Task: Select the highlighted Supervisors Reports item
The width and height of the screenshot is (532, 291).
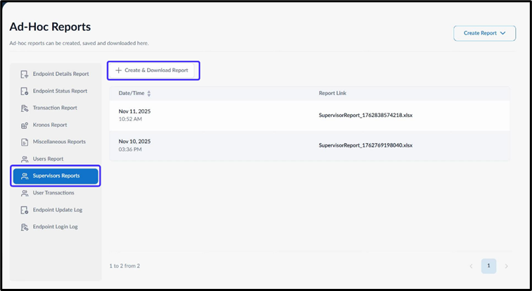Action: pos(56,176)
